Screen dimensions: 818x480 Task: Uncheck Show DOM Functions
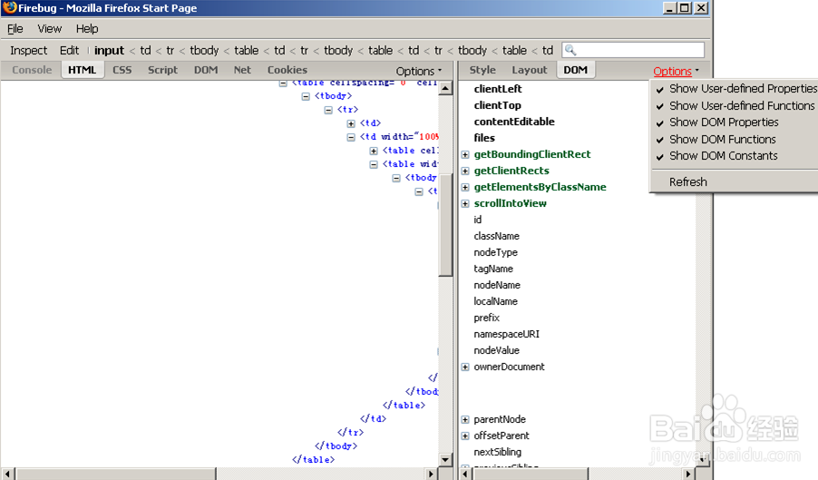point(722,140)
